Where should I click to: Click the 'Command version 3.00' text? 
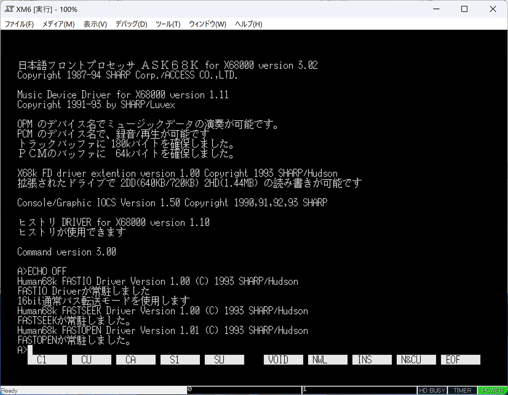pyautogui.click(x=66, y=252)
